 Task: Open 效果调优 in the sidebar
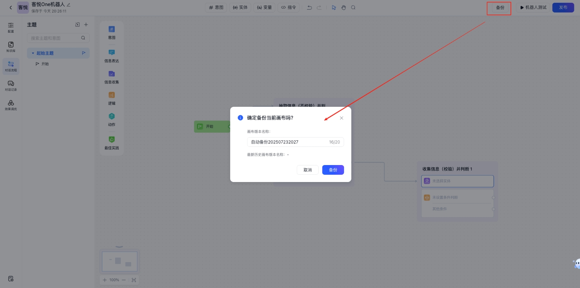[11, 105]
